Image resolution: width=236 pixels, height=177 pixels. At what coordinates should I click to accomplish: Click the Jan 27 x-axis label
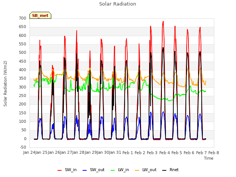click(66, 152)
